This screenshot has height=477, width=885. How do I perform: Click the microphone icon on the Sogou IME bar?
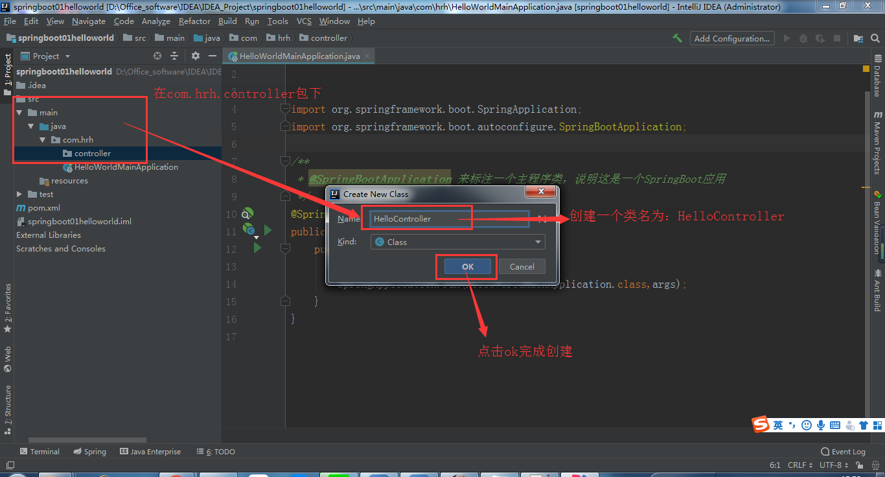[x=821, y=425]
